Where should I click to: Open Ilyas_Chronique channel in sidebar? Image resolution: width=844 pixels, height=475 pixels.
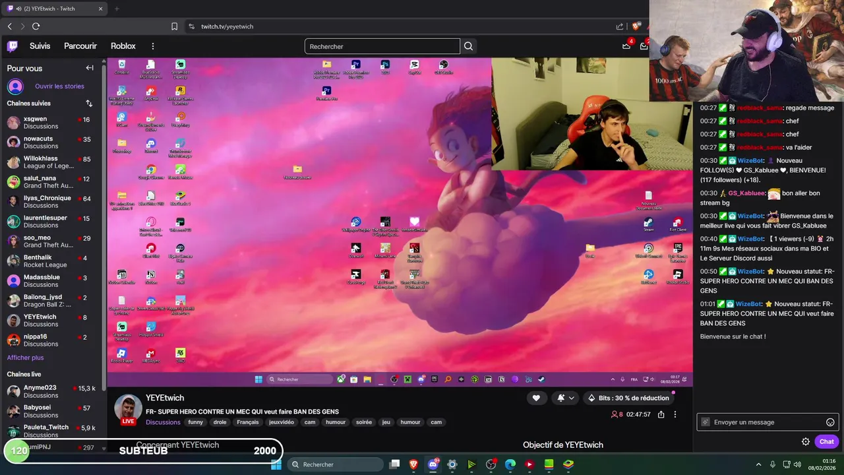(x=51, y=202)
